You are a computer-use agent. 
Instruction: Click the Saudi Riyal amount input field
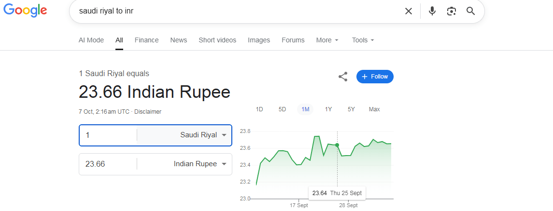click(x=108, y=135)
